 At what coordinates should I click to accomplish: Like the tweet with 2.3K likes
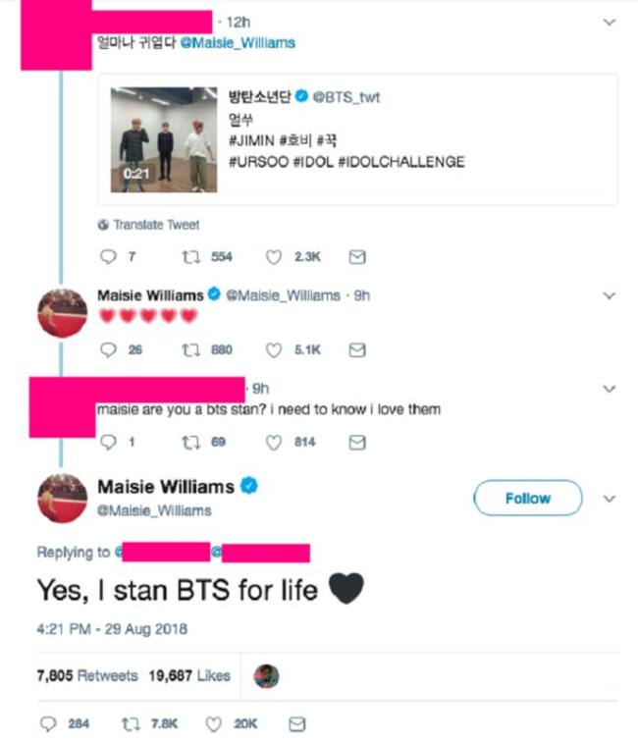point(273,257)
